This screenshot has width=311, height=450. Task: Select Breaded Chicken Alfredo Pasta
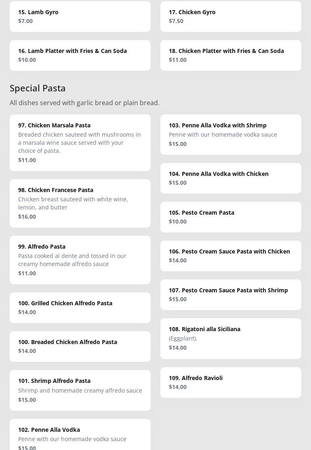(80, 346)
